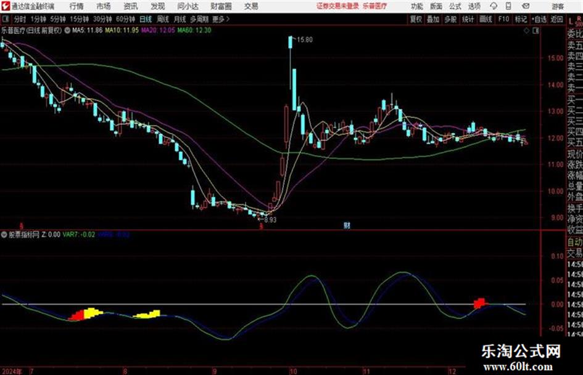Open indicator settings circle beside 股票指标网

point(4,234)
